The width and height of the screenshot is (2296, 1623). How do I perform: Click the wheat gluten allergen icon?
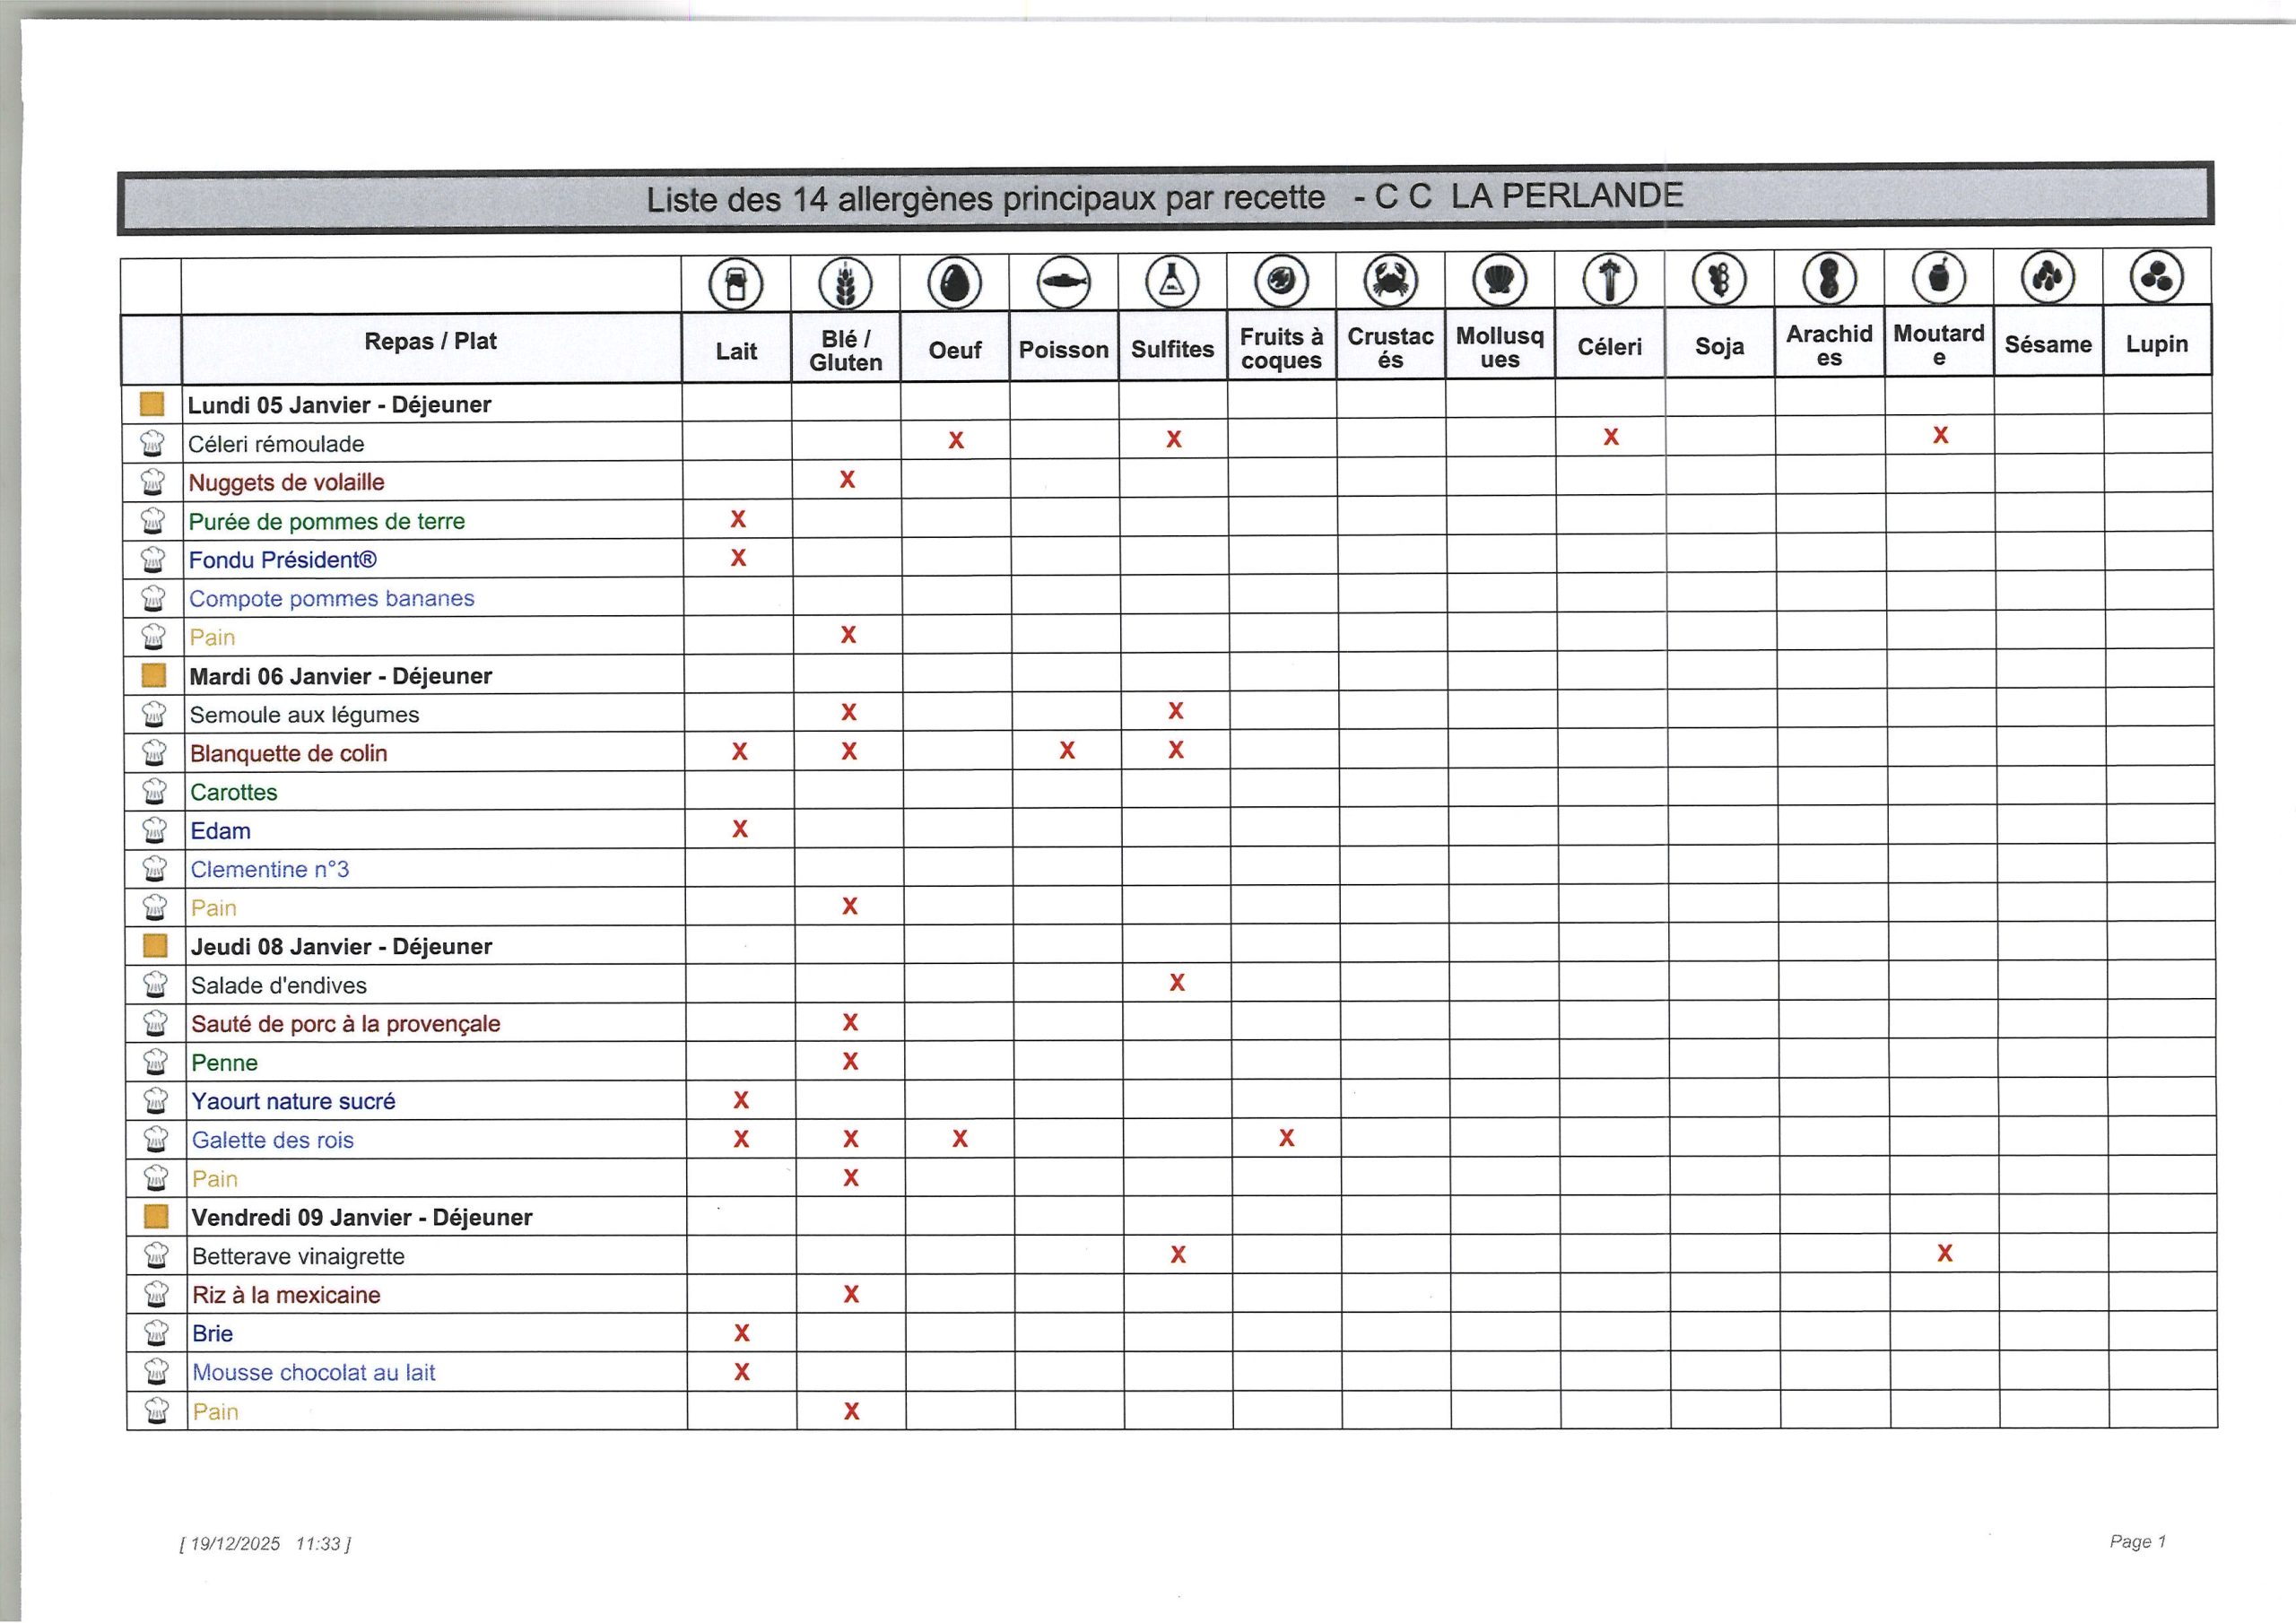[x=845, y=284]
